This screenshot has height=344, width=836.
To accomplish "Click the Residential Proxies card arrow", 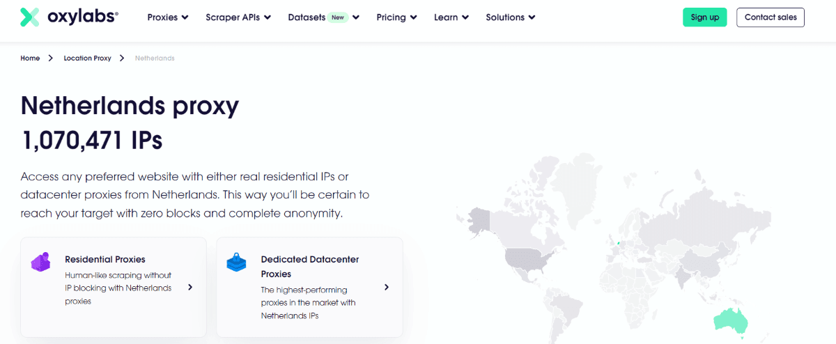I will pos(190,287).
